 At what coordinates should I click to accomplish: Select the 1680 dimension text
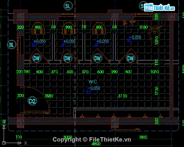tap(49, 96)
